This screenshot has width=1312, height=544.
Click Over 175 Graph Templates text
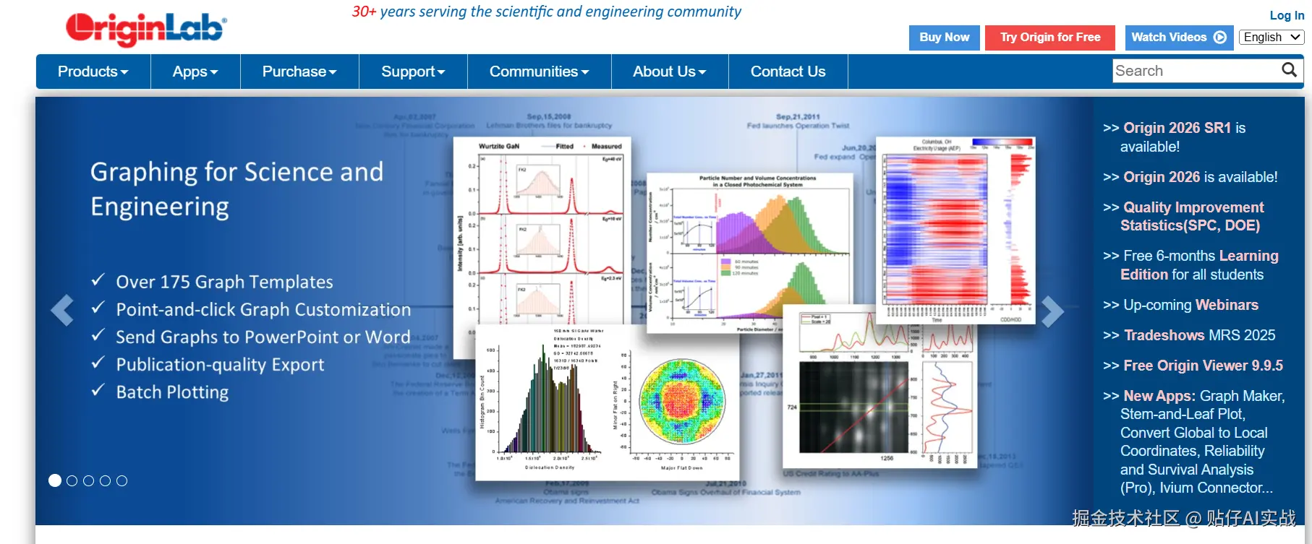click(x=225, y=282)
